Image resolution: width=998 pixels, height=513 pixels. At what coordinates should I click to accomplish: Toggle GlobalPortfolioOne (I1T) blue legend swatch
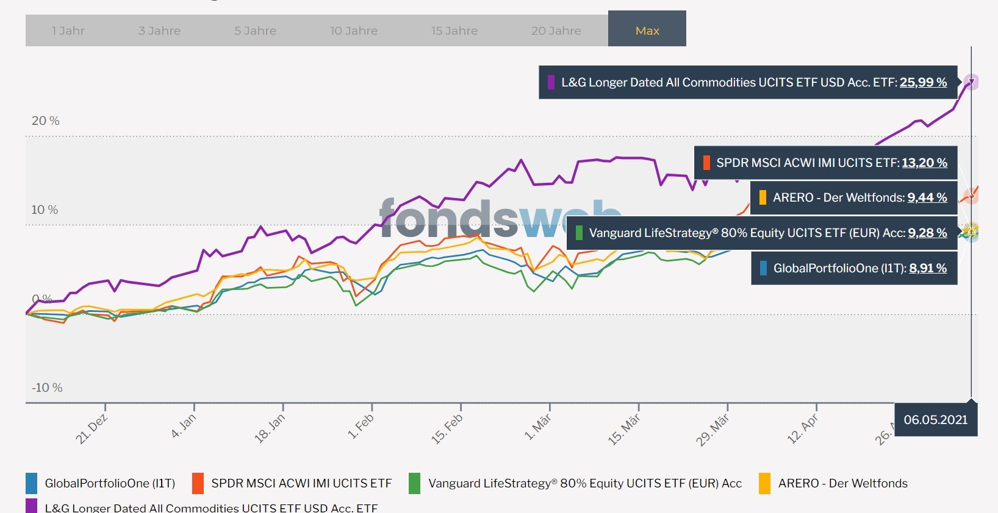point(32,483)
